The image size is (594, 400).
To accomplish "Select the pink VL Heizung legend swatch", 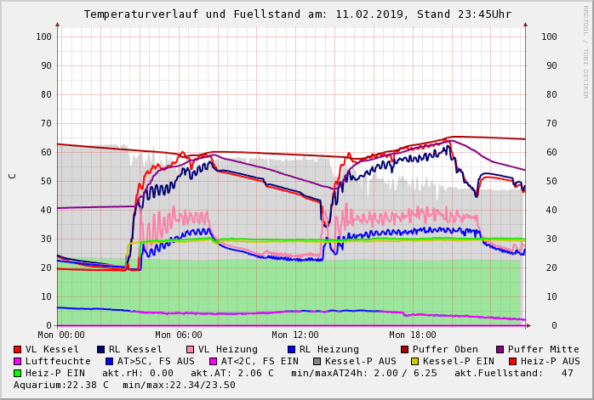I will click(189, 349).
